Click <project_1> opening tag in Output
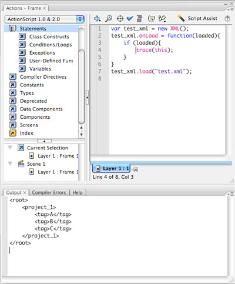 (x=39, y=207)
